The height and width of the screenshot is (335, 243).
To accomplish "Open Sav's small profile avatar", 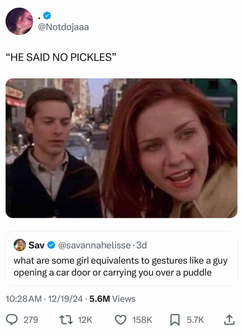I will click(20, 245).
